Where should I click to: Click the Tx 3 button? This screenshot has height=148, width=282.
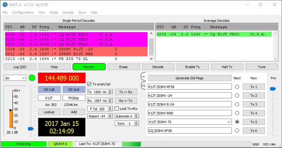coord(254,104)
